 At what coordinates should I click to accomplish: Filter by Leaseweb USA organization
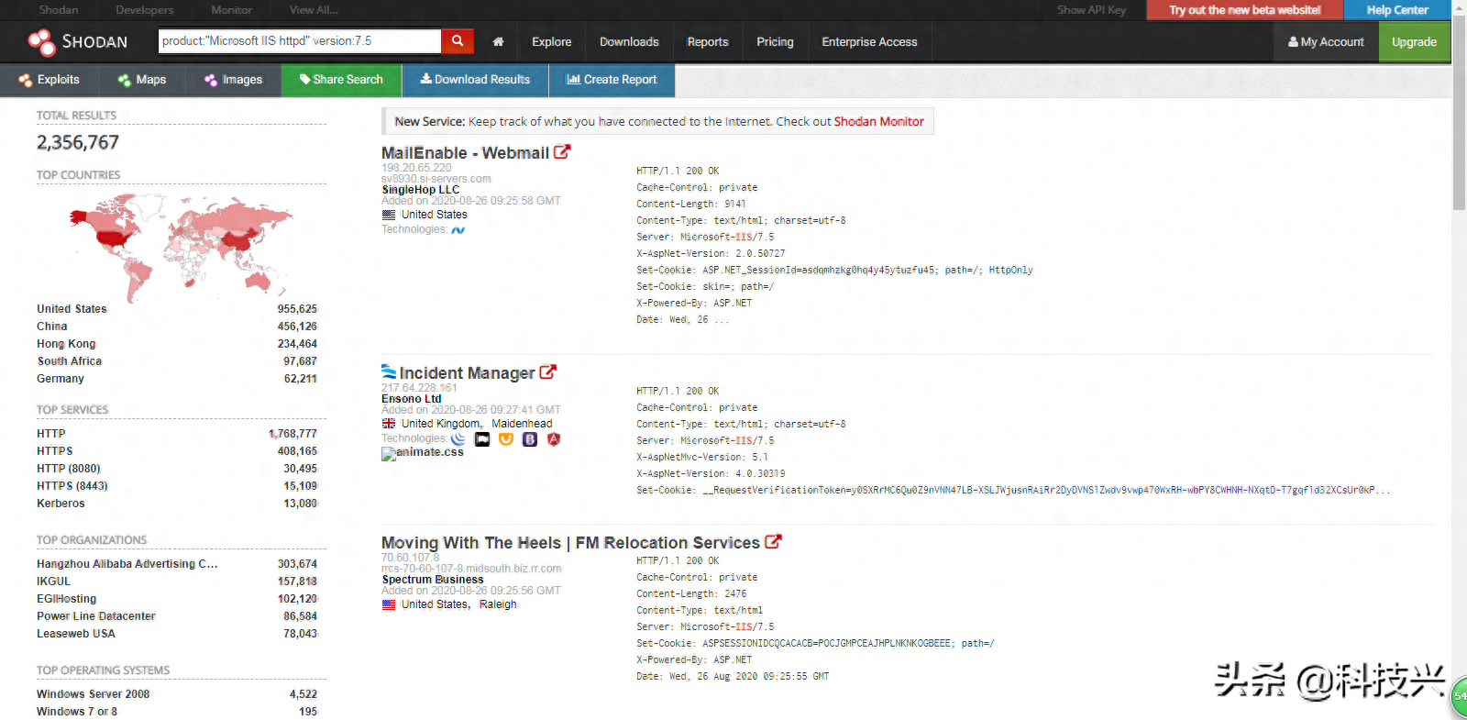[x=75, y=634]
